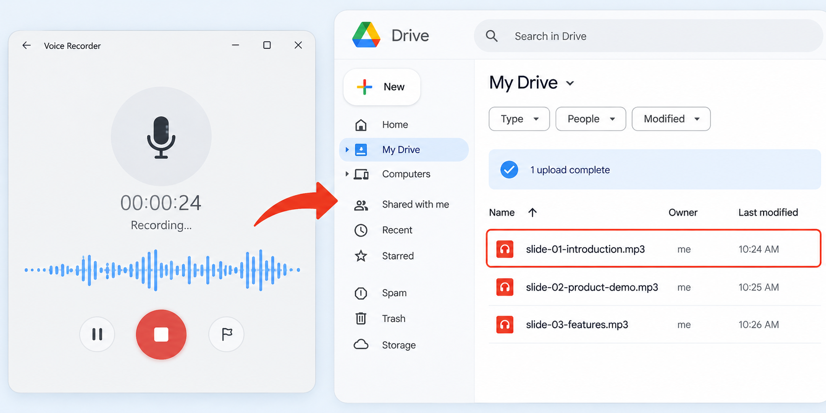The height and width of the screenshot is (413, 826).
Task: Click the microphone icon in Voice Recorder
Action: pos(161,137)
